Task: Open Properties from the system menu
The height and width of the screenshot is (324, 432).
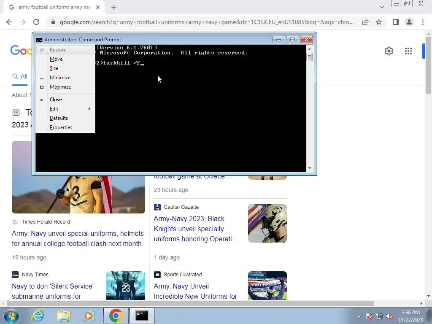Action: click(x=65, y=127)
